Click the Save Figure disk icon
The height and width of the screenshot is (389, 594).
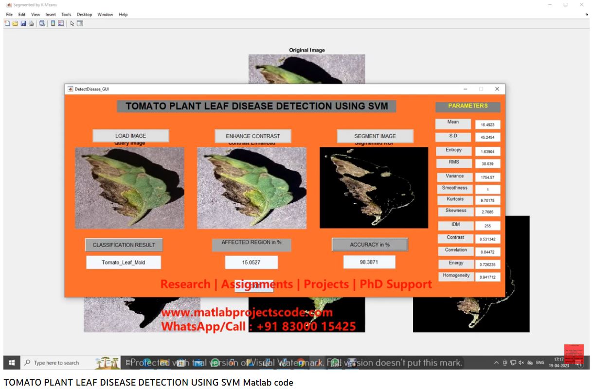(23, 23)
